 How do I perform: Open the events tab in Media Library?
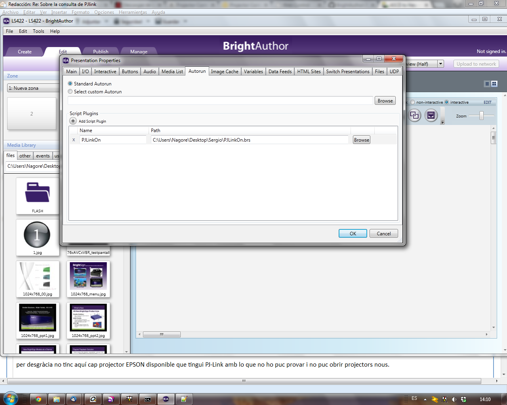coord(43,156)
